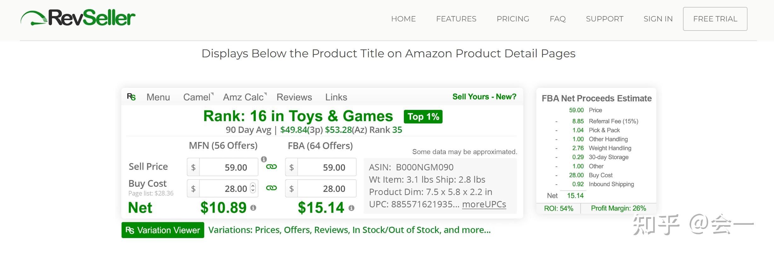Image resolution: width=774 pixels, height=256 pixels.
Task: Click the Sell Yours - New? link
Action: (484, 97)
